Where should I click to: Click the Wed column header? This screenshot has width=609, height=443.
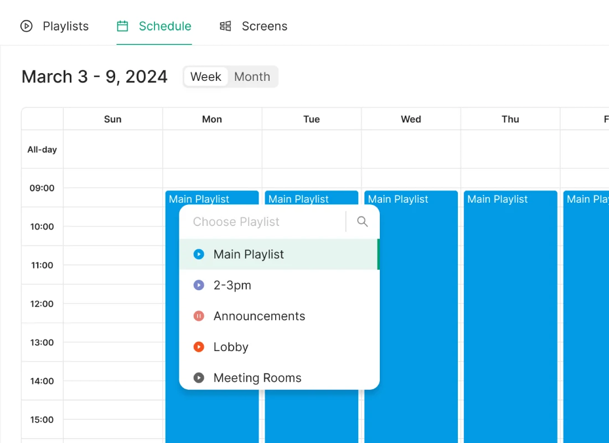(411, 119)
